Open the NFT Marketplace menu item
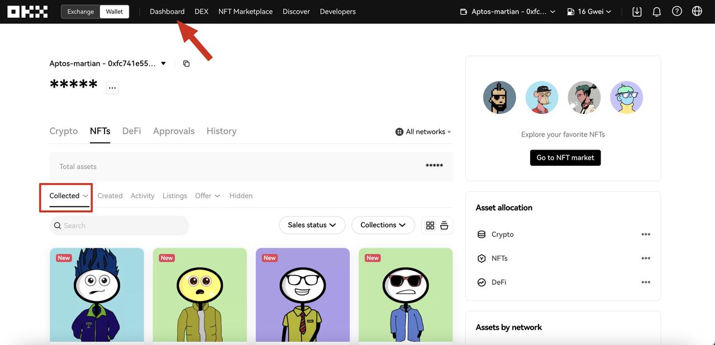The width and height of the screenshot is (715, 345). (x=245, y=12)
